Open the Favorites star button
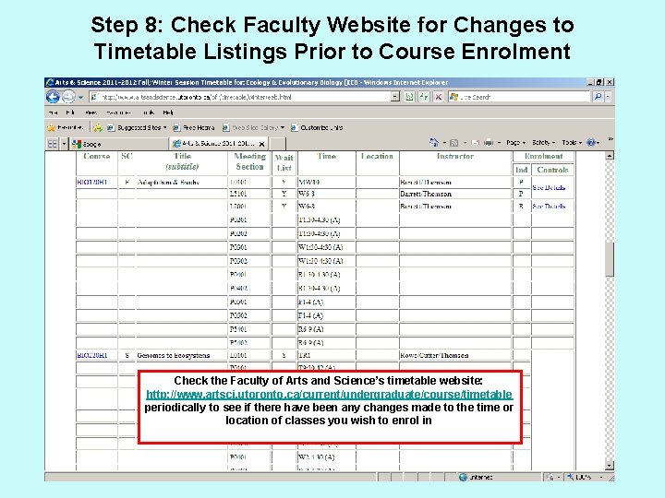 pos(66,127)
